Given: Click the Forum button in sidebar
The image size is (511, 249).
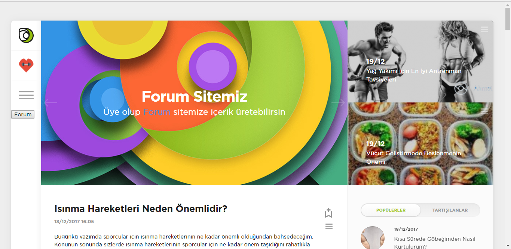Looking at the screenshot, I should coord(23,114).
